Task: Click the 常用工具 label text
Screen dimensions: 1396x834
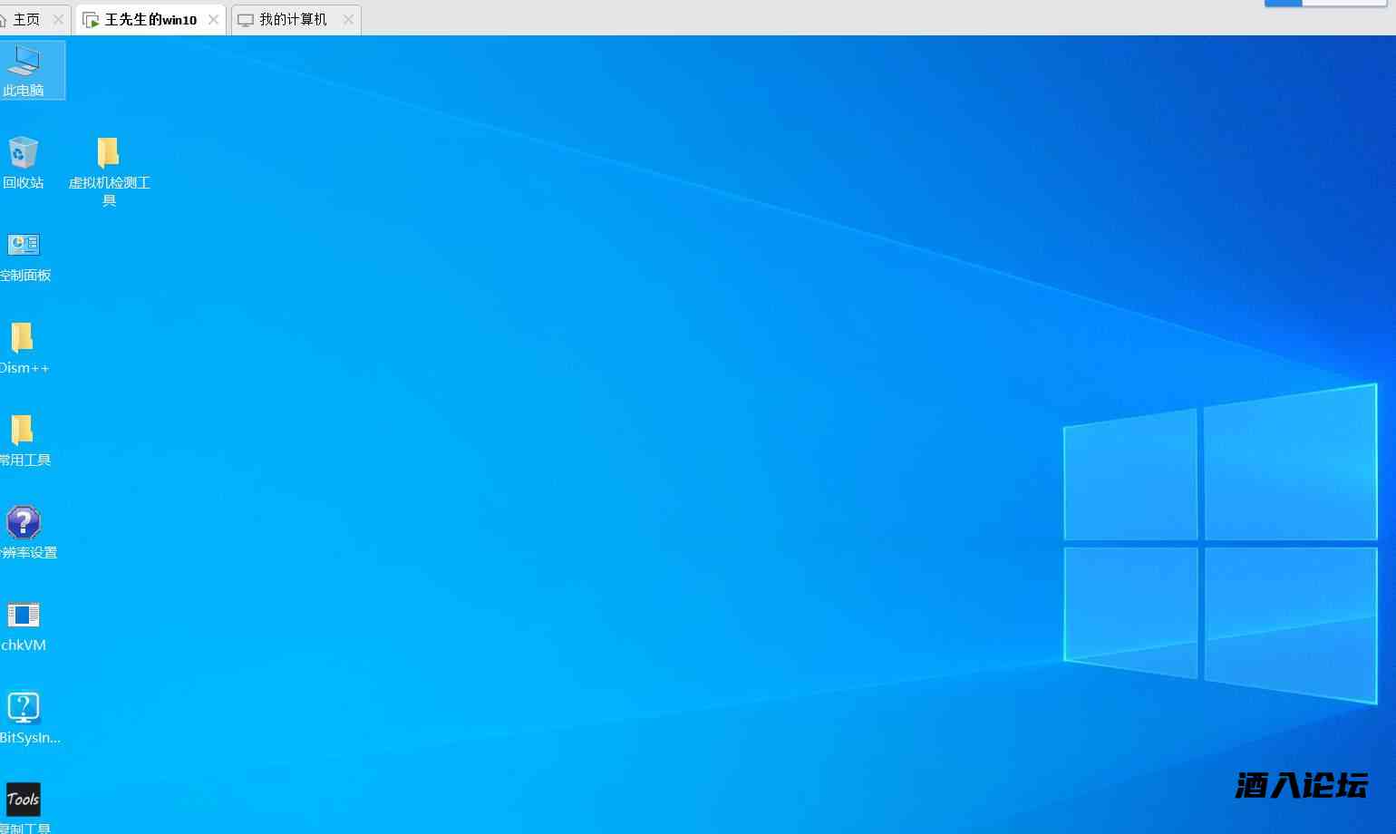Action: tap(25, 461)
